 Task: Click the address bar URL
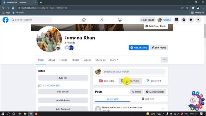click(x=44, y=8)
